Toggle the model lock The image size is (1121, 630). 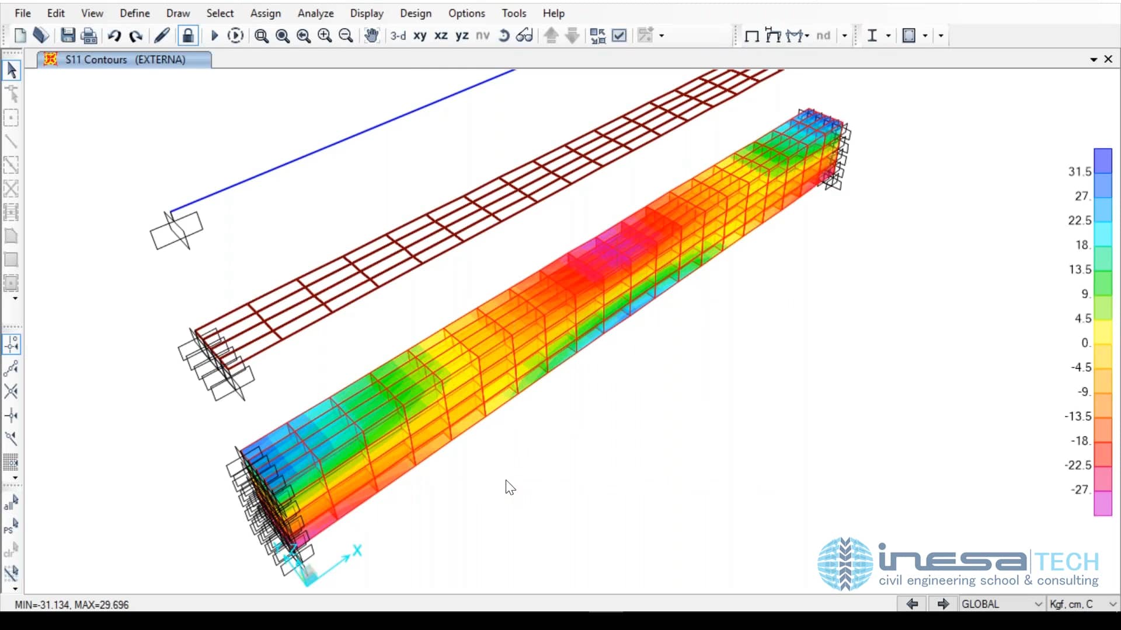(x=188, y=35)
